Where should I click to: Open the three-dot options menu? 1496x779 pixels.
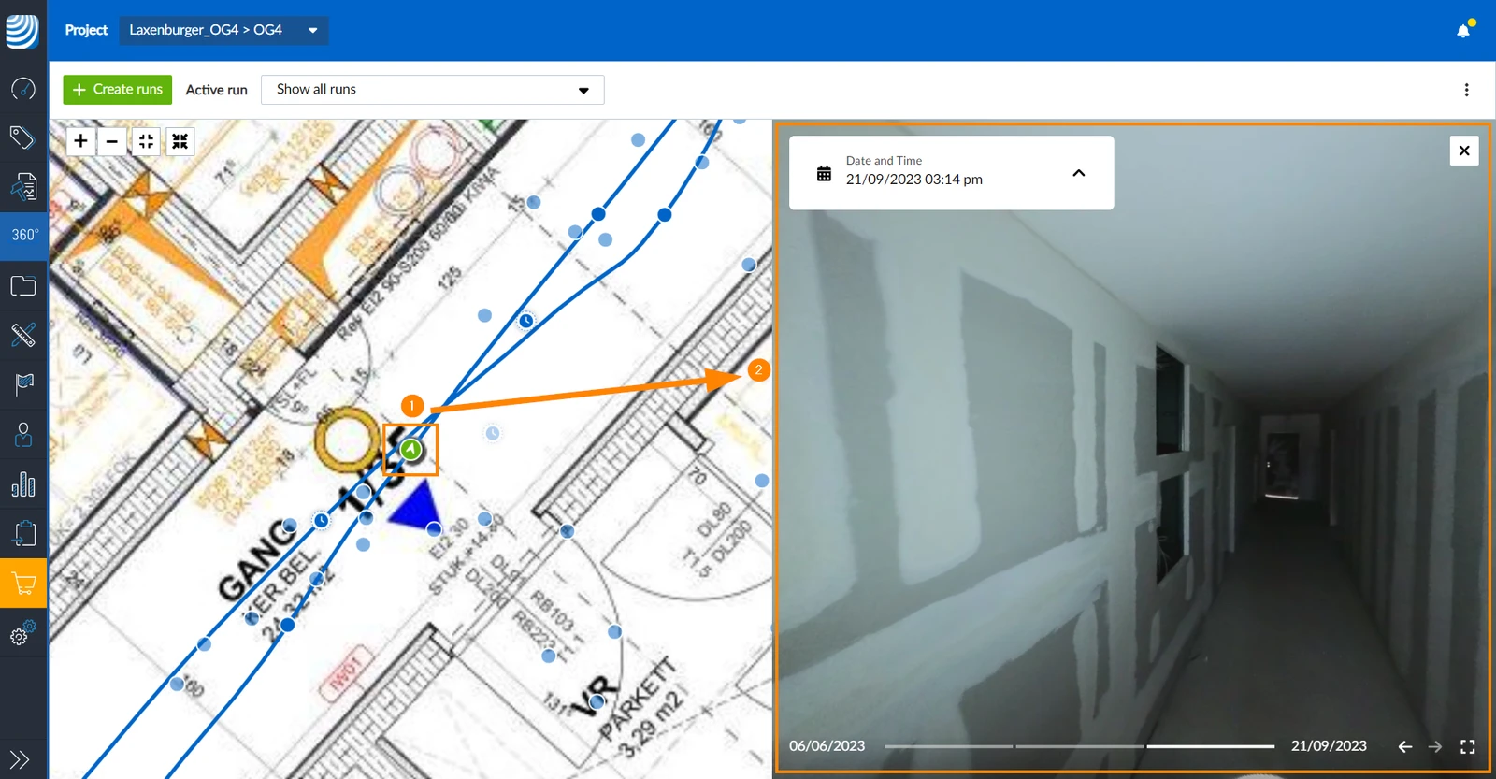(1466, 90)
